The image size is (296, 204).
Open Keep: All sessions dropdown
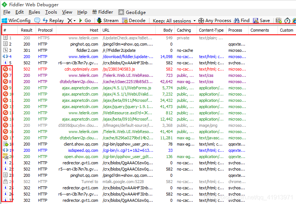[174, 21]
